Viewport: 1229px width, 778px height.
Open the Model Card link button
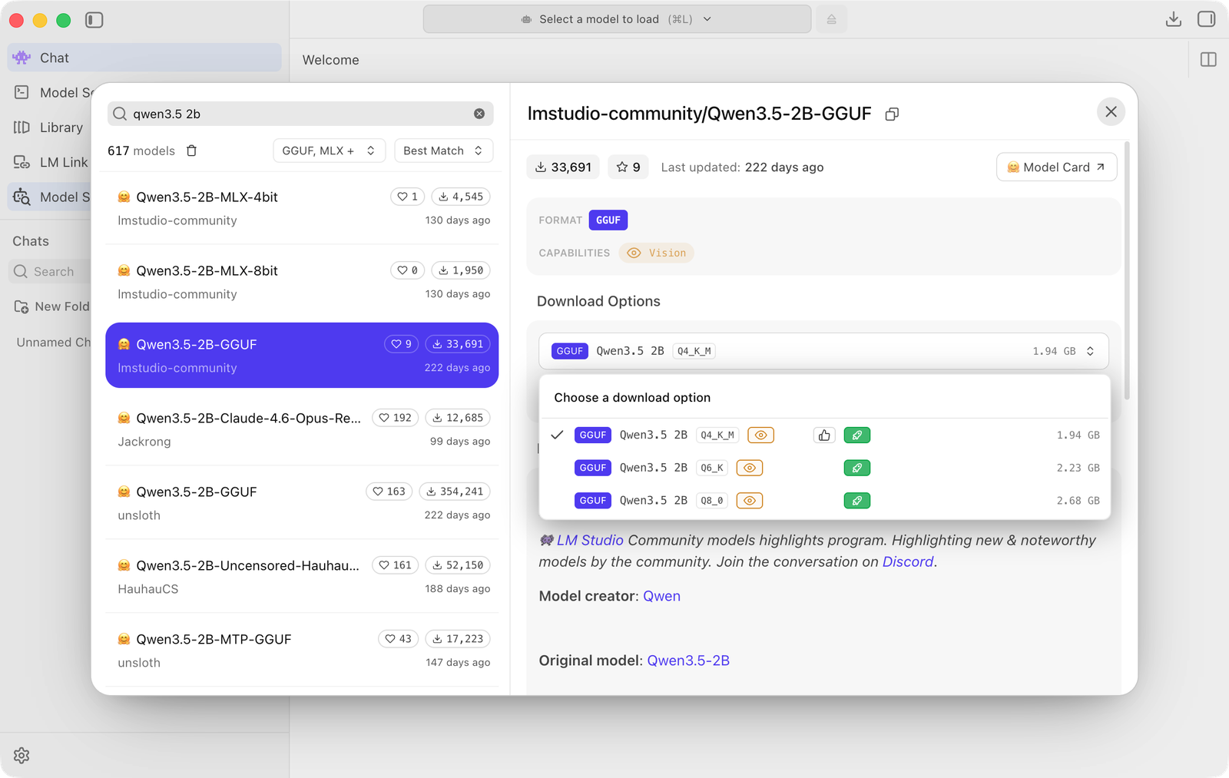(1056, 167)
